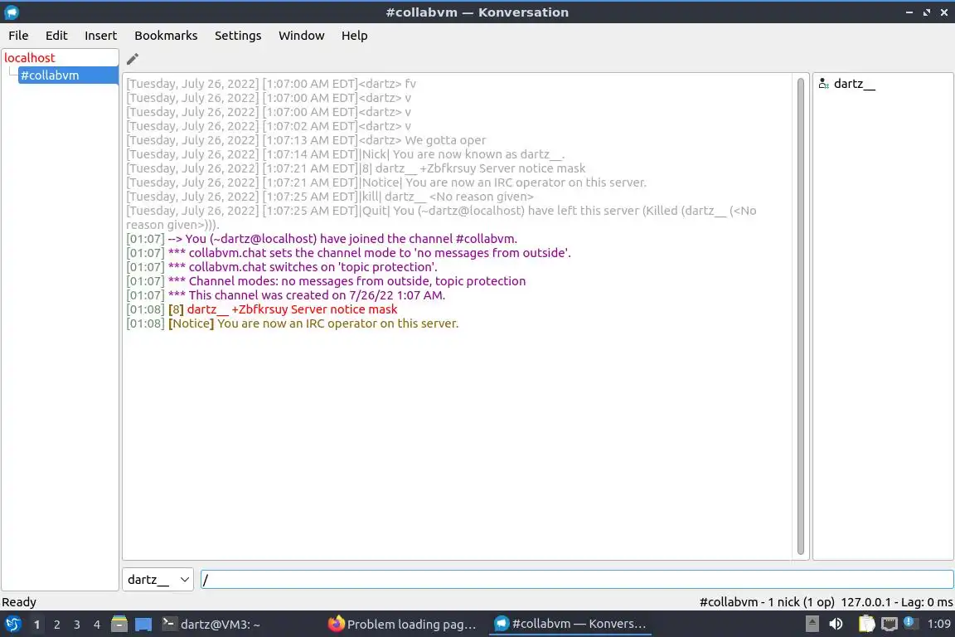The height and width of the screenshot is (637, 955).
Task: Click the volume speaker tray icon
Action: [x=836, y=624]
